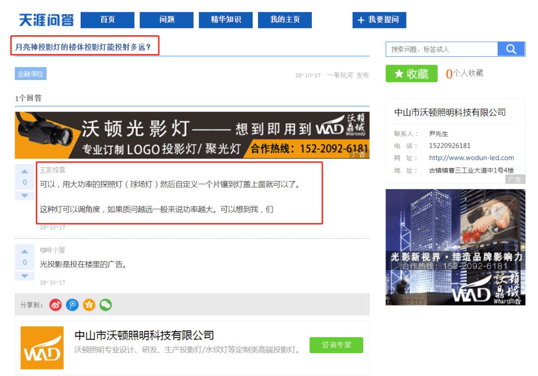The height and width of the screenshot is (376, 538).
Task: Click the orange WAD company logo
Action: 42,348
